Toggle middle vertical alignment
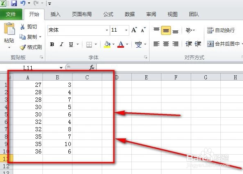243x174 pixels. pyautogui.click(x=166, y=30)
